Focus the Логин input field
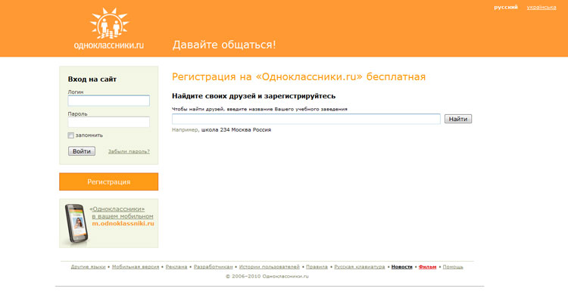Screen dimensions: 568x298 (108, 101)
